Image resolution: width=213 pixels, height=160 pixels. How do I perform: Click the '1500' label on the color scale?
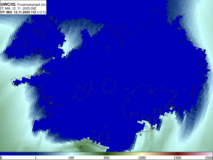[177, 158]
